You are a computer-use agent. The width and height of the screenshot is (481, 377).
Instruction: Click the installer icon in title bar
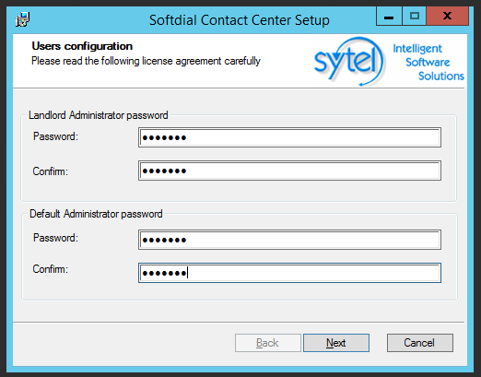tap(22, 19)
